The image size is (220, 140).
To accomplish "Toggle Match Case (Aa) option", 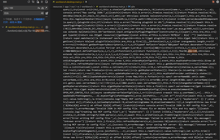I will (39, 8).
